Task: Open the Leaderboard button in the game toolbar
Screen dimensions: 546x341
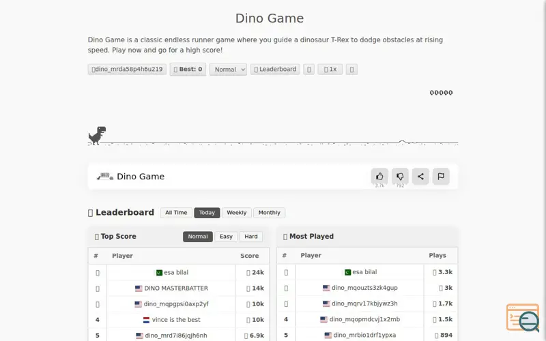Action: [275, 70]
